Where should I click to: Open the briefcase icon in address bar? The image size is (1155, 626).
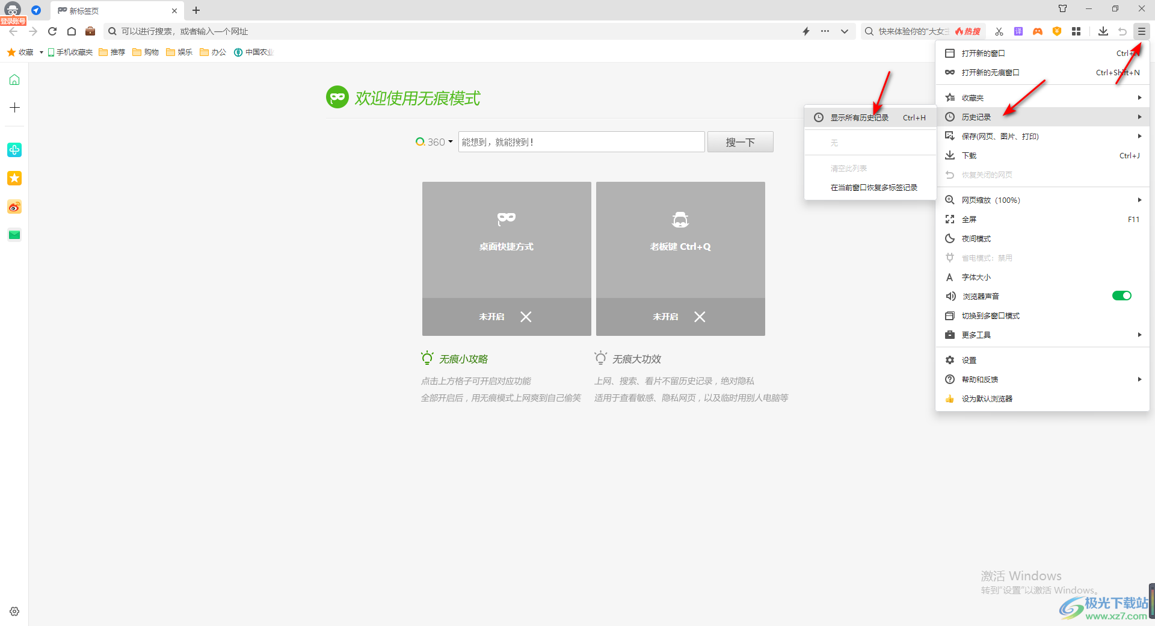tap(90, 31)
